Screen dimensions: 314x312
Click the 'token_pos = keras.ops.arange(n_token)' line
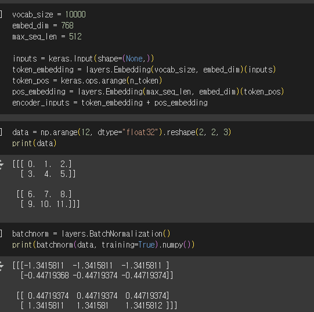pos(87,81)
